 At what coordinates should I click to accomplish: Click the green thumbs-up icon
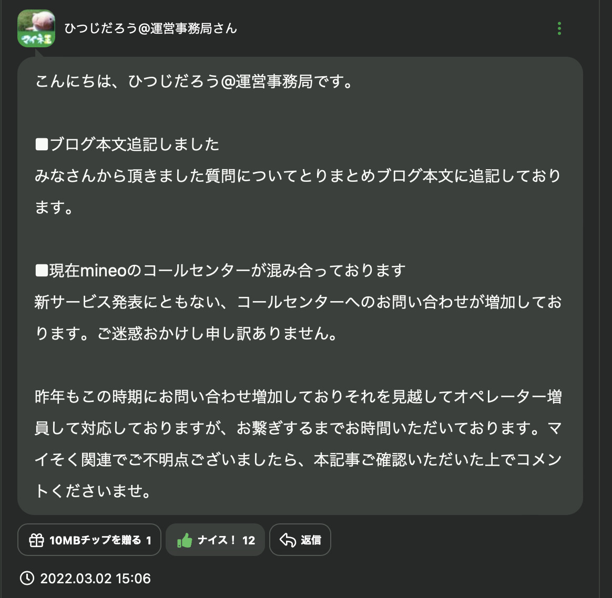(185, 540)
